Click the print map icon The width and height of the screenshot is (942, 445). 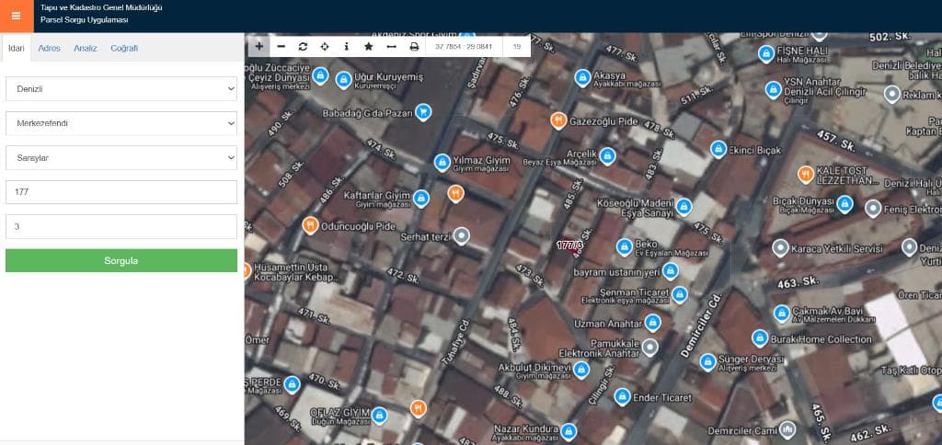tap(414, 46)
